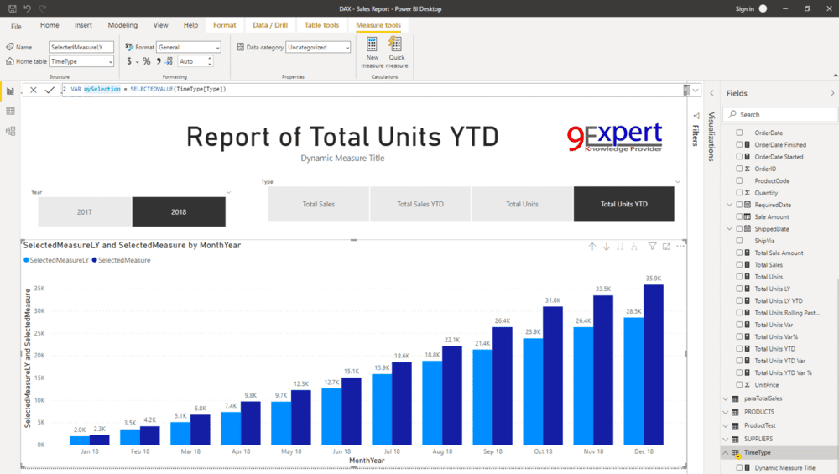Apply percentage format

tap(146, 61)
